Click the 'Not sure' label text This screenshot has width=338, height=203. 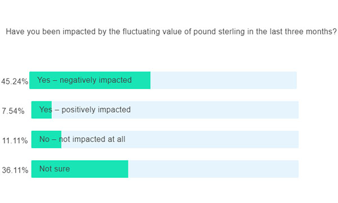(x=55, y=169)
